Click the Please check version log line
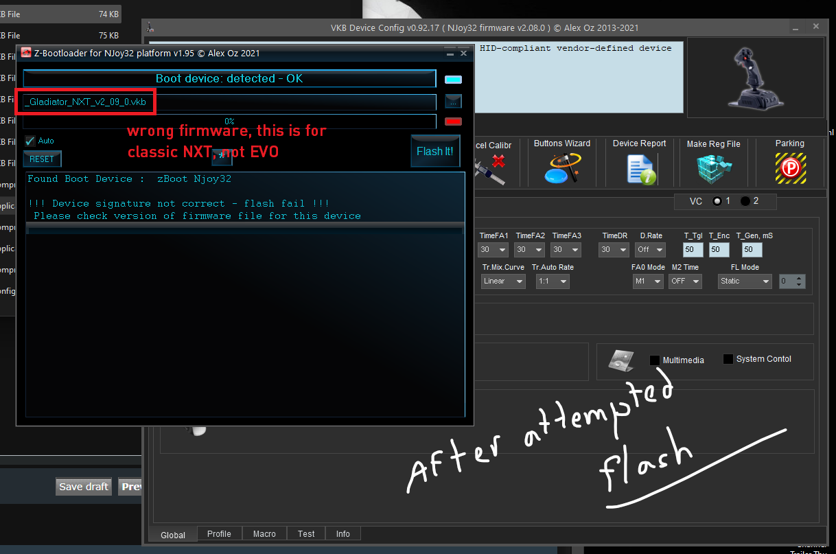This screenshot has width=836, height=554. tap(198, 216)
